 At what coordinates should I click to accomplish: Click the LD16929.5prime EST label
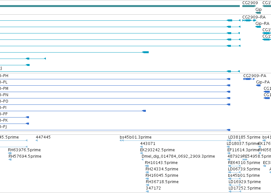point(245,182)
